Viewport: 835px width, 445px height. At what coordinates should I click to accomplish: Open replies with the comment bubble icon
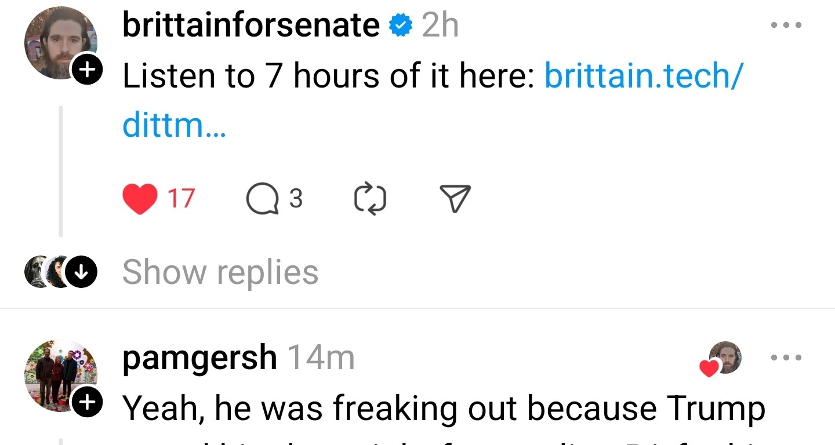262,199
